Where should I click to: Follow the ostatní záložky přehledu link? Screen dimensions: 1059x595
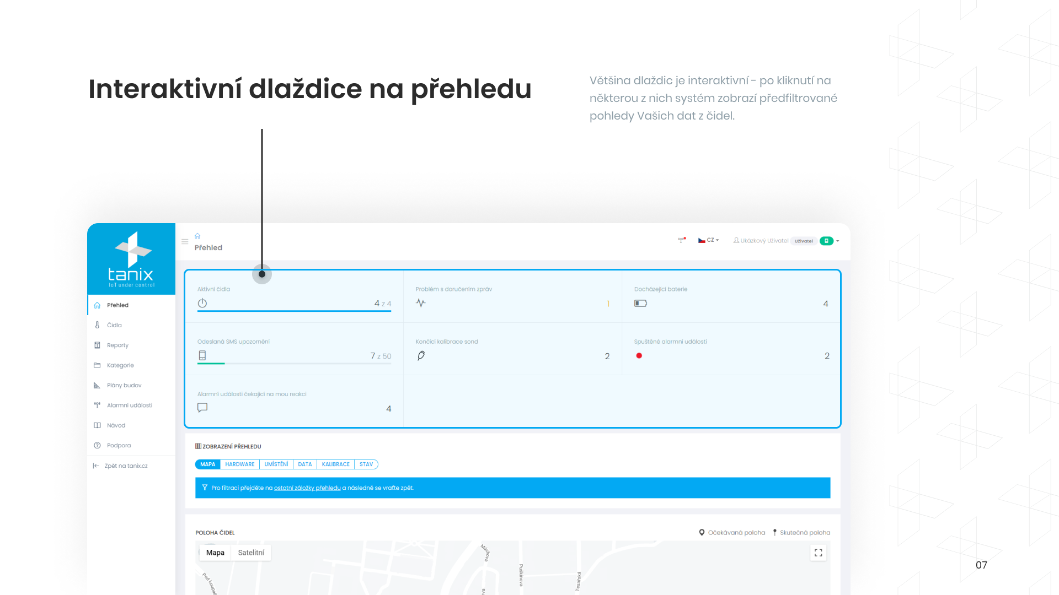pos(307,488)
